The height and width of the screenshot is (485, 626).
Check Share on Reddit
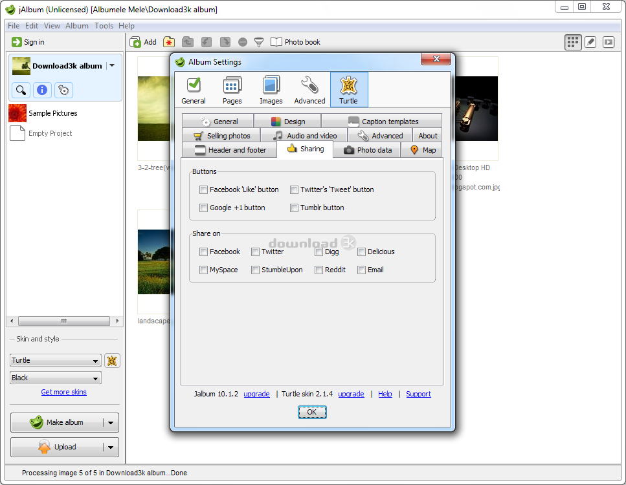pyautogui.click(x=319, y=270)
